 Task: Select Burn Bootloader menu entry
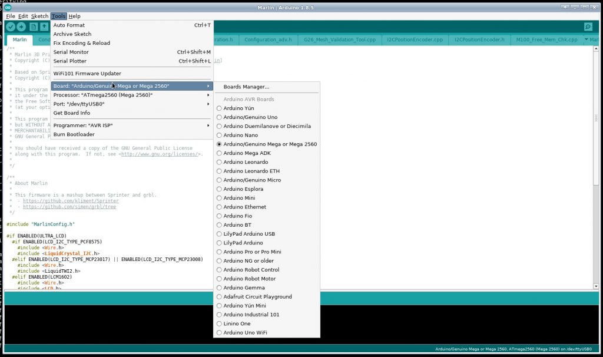[x=74, y=134]
